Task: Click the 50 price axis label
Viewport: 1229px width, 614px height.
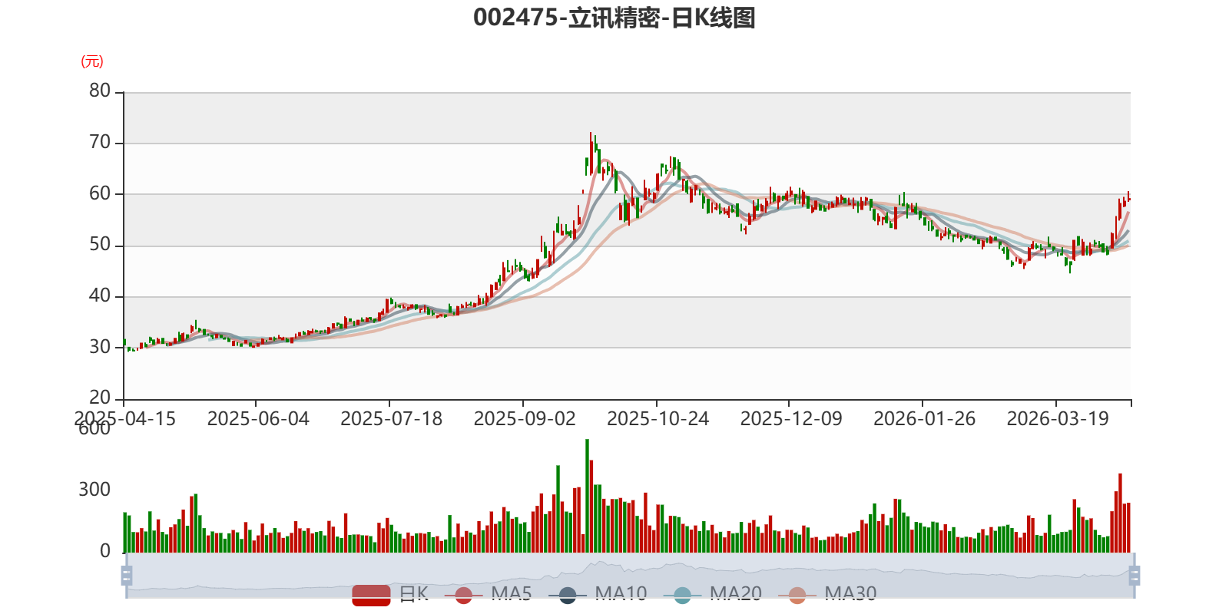Action: pos(100,245)
